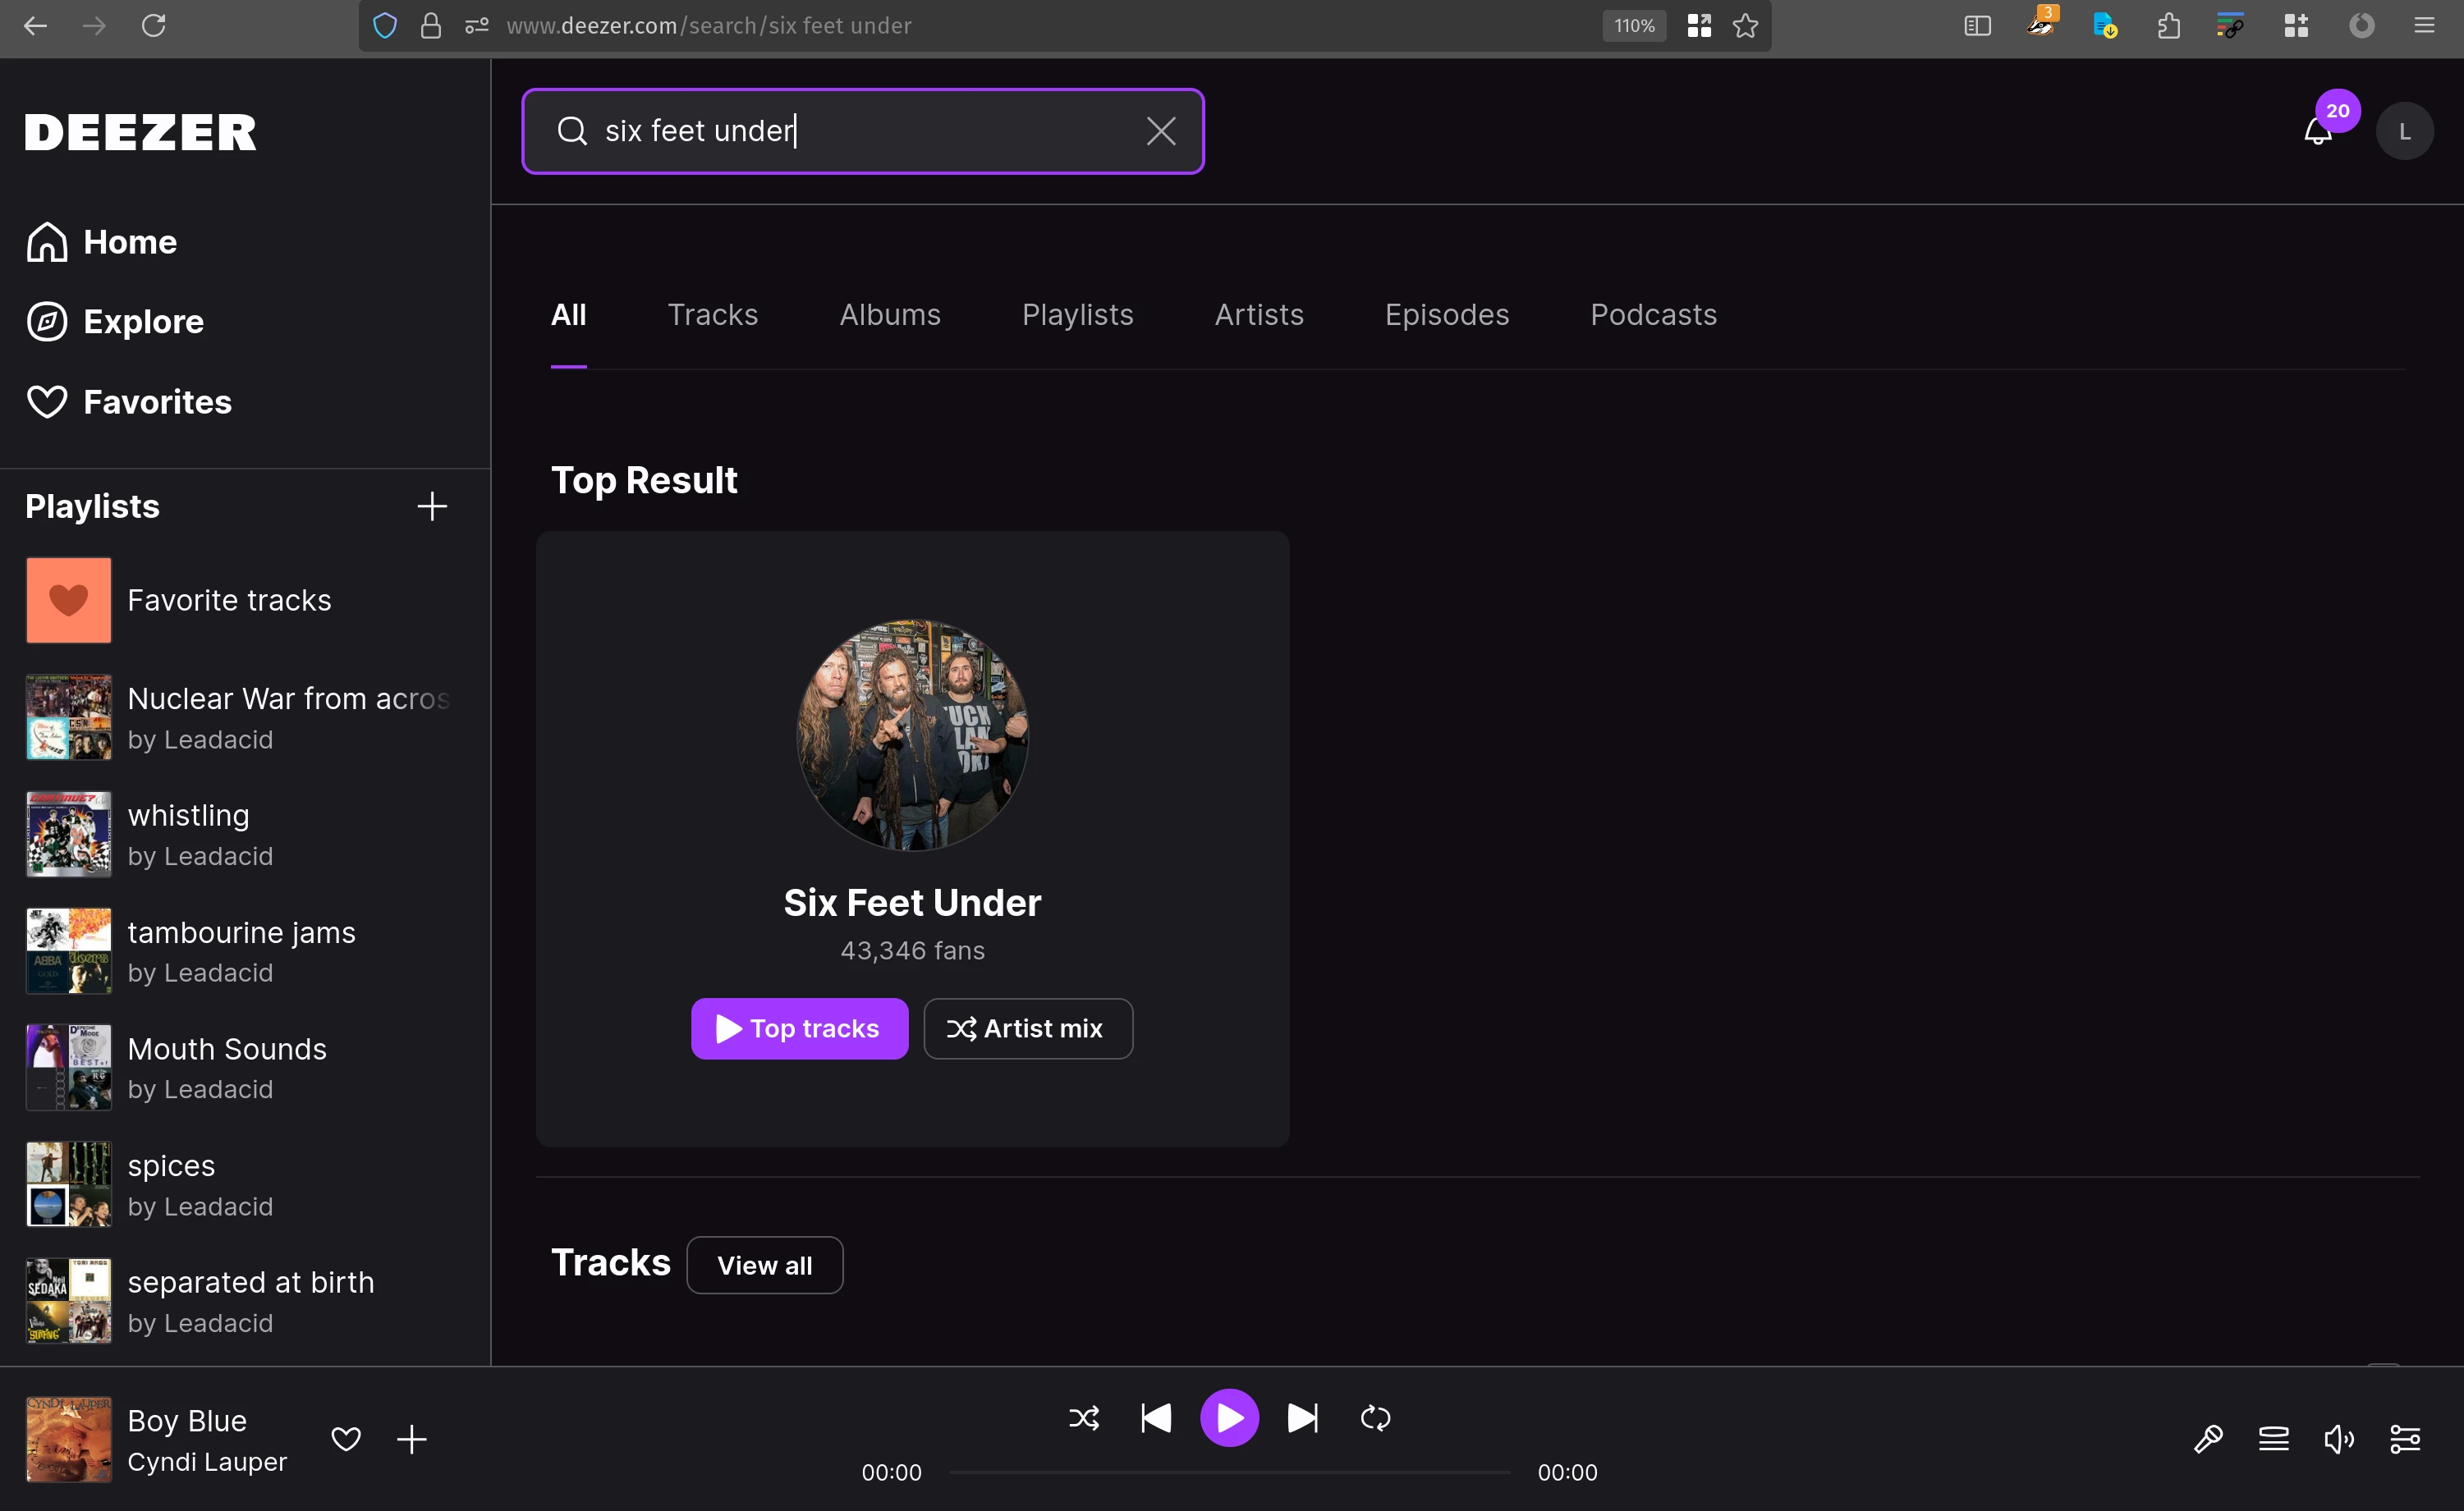This screenshot has width=2464, height=1511.
Task: Open lyrics with the microphone icon
Action: 2208,1439
